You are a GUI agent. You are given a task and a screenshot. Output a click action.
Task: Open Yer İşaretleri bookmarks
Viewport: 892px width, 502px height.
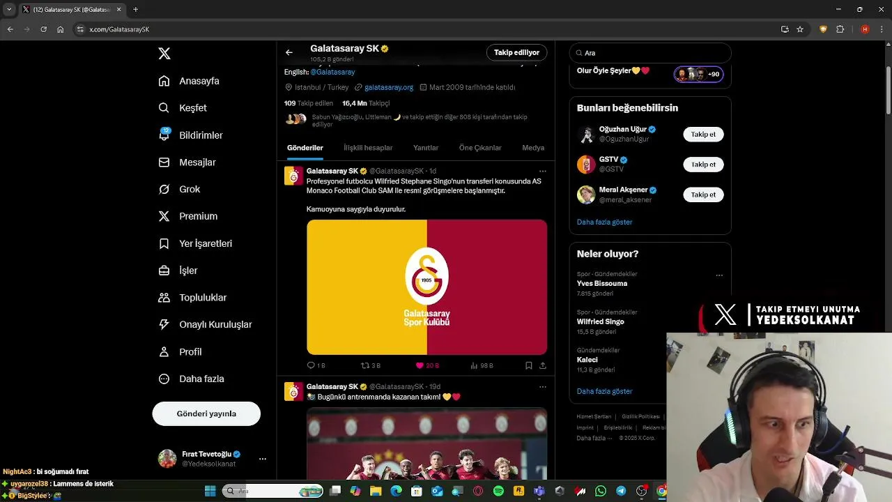point(195,243)
